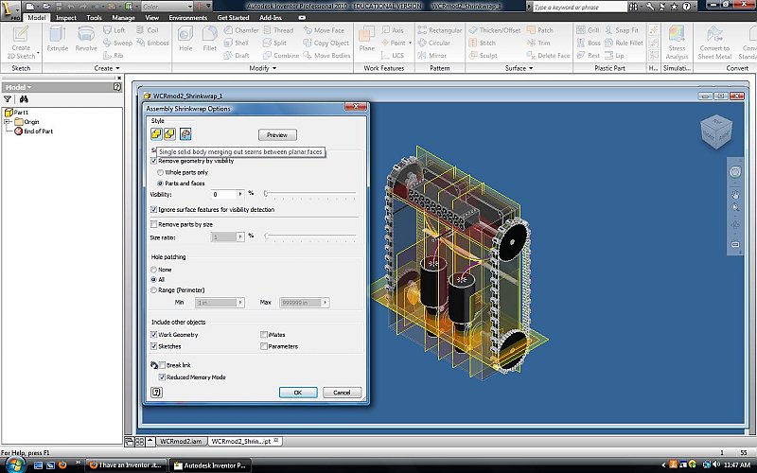Viewport: 757px width, 473px height.
Task: Open the Color style dropdown
Action: pos(190,7)
